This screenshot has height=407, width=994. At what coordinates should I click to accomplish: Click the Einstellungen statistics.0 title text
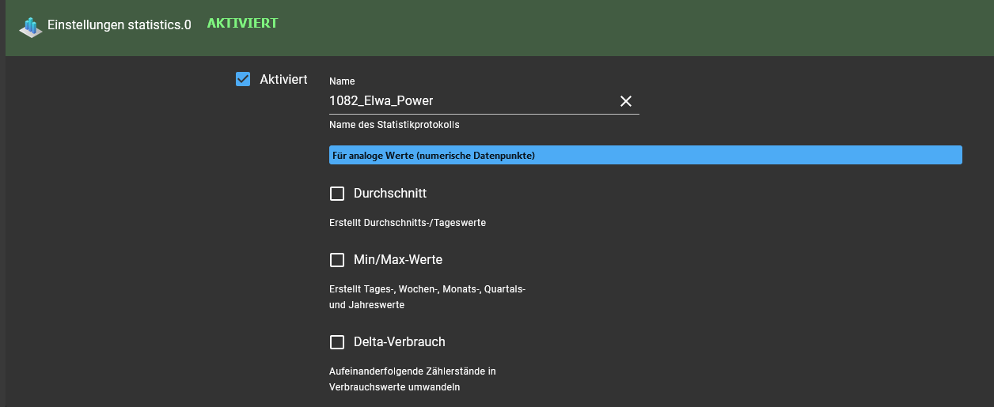click(x=120, y=25)
